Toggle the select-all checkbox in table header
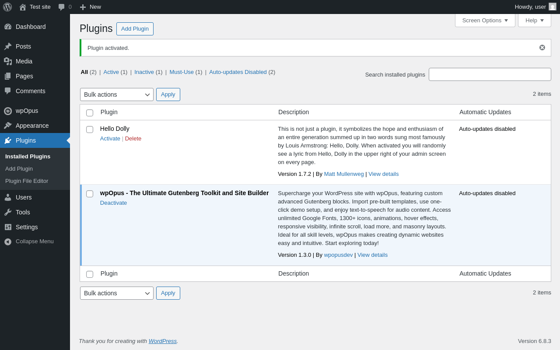Image resolution: width=560 pixels, height=350 pixels. (90, 113)
